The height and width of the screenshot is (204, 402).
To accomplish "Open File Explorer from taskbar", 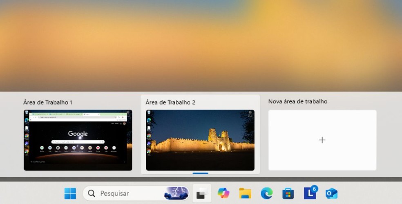I will (x=245, y=193).
